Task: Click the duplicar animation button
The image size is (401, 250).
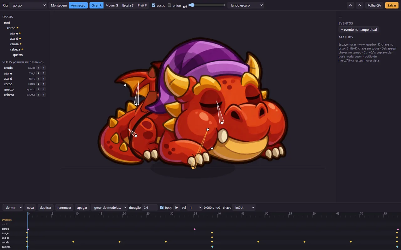Action: pos(46,207)
